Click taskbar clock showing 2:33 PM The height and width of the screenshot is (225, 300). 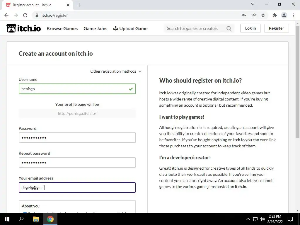click(x=275, y=219)
